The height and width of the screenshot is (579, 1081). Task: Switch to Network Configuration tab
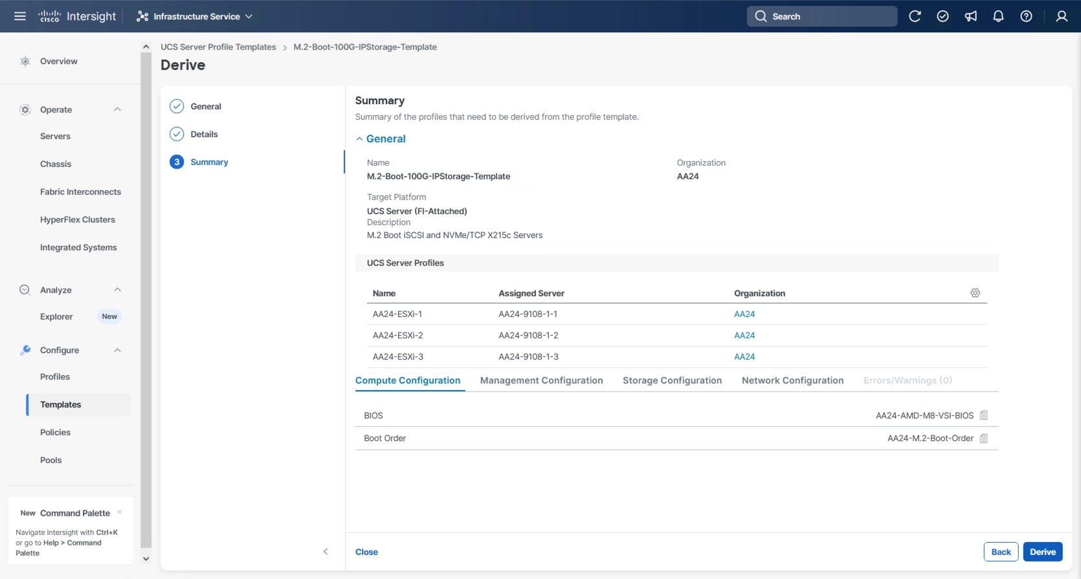pyautogui.click(x=793, y=381)
